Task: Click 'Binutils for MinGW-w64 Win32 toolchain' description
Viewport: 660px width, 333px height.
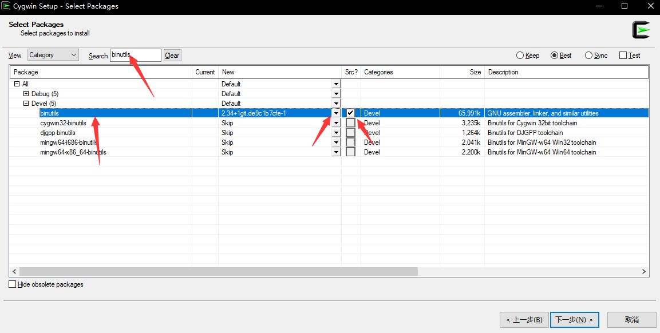Action: [542, 142]
